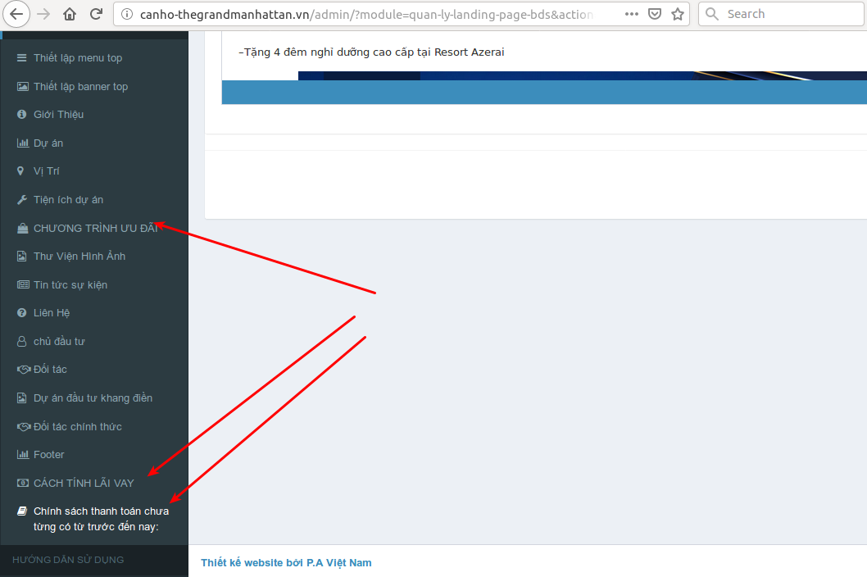
Task: Click the user icon beside chủ đầu tư
Action: point(21,341)
